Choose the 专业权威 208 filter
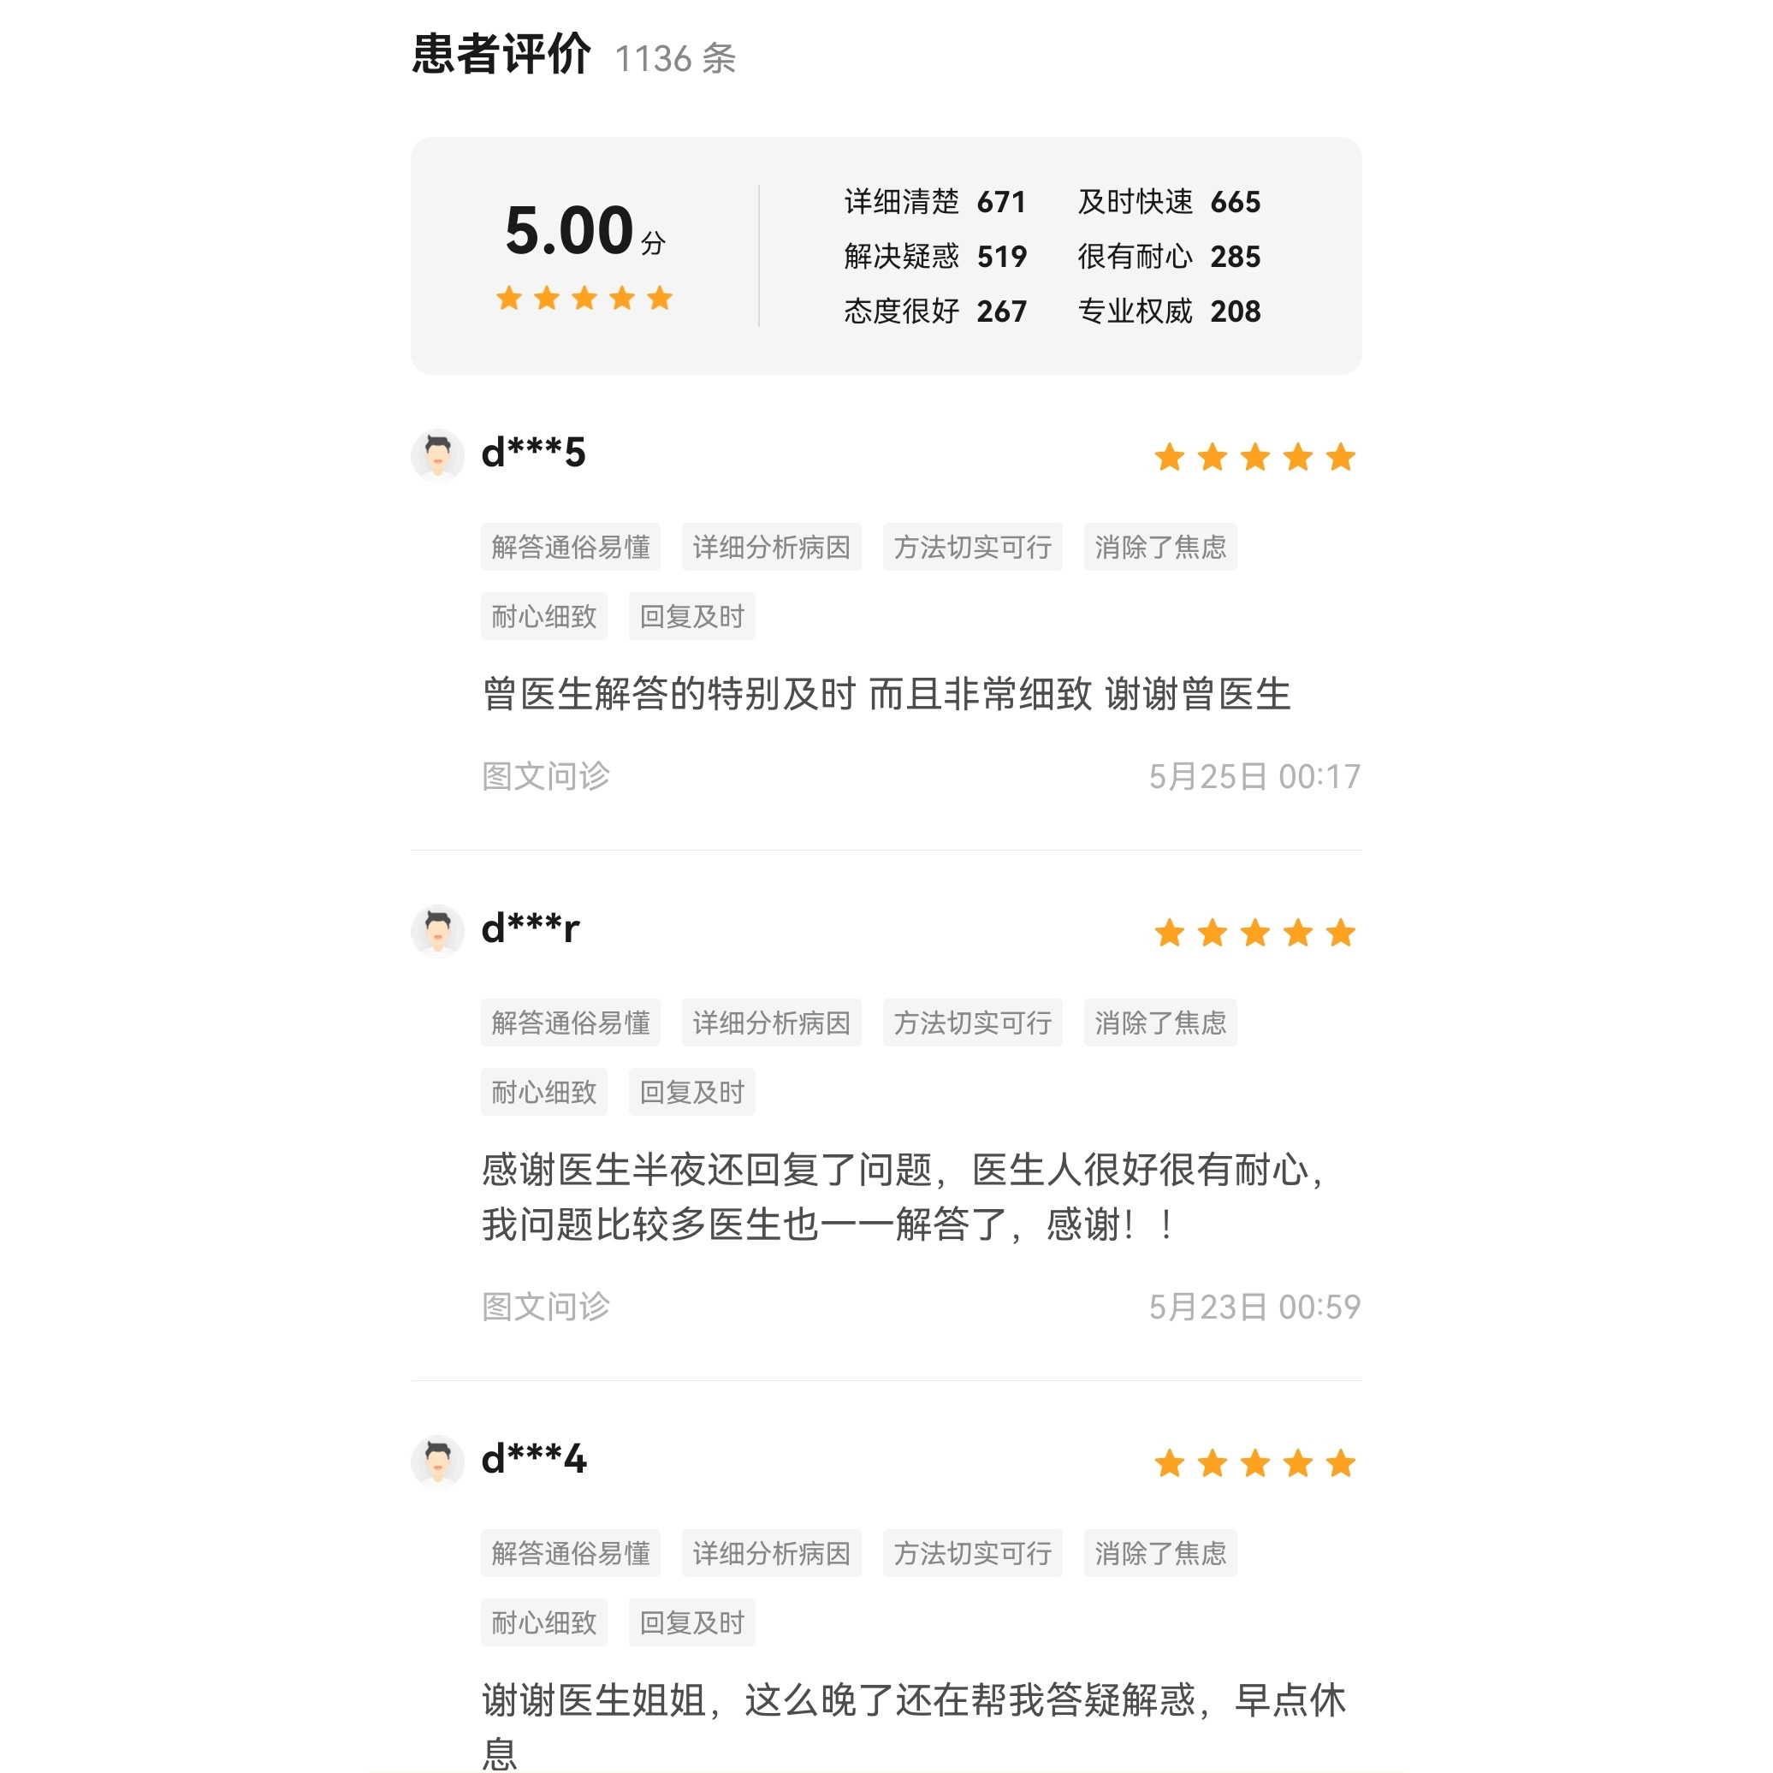This screenshot has height=1773, width=1773. point(1169,311)
